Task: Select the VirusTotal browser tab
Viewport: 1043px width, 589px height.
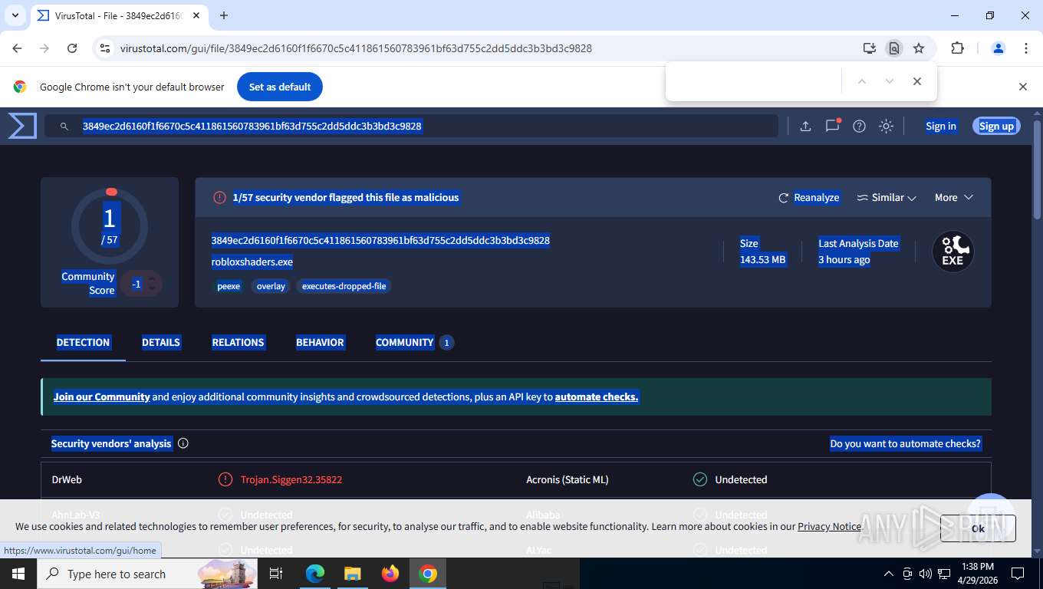Action: (117, 15)
